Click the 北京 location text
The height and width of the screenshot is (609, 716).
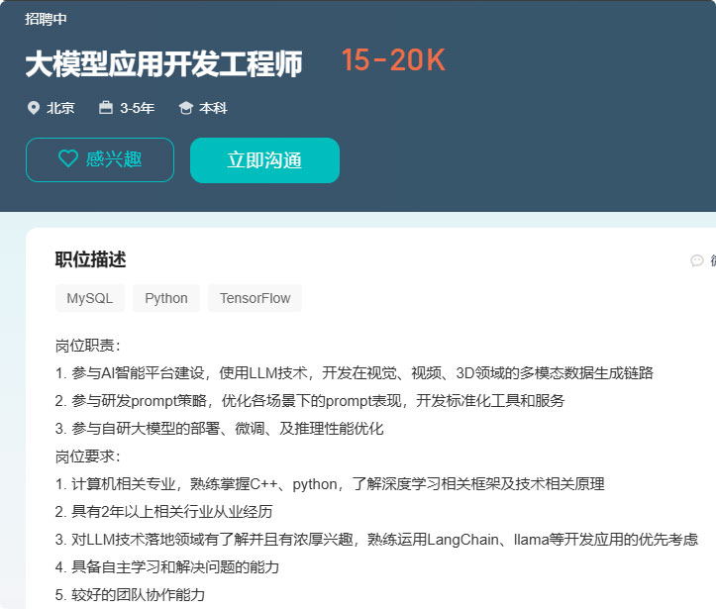[x=60, y=108]
